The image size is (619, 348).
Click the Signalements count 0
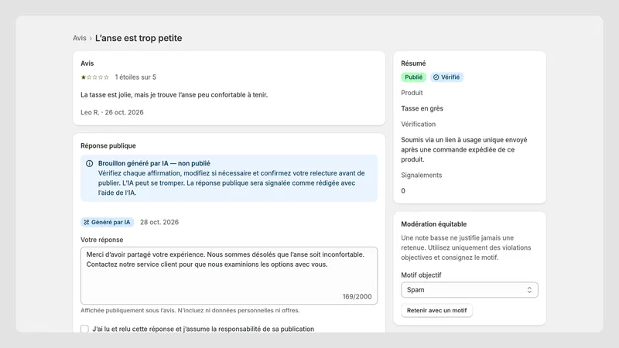[x=403, y=191]
